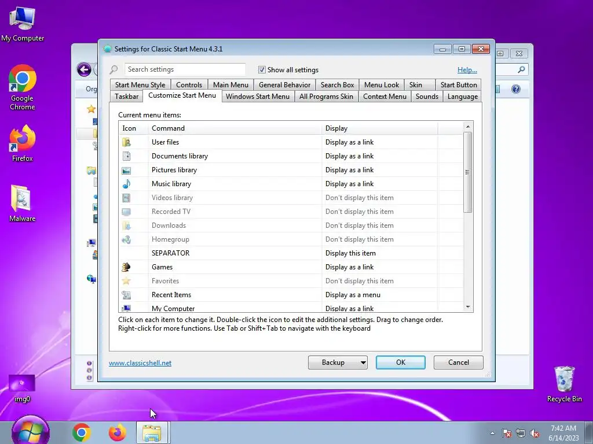Open the Language tab
This screenshot has width=593, height=444.
pos(463,97)
